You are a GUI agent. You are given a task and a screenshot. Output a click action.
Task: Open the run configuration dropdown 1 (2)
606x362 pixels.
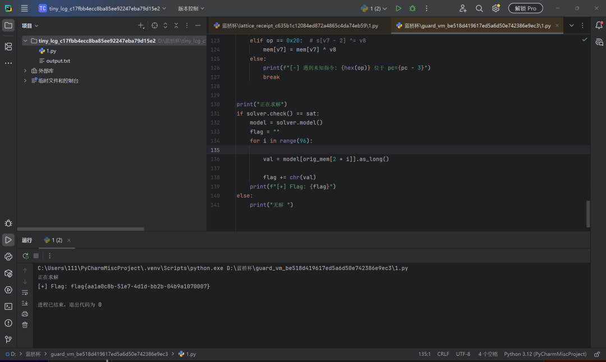tap(374, 8)
